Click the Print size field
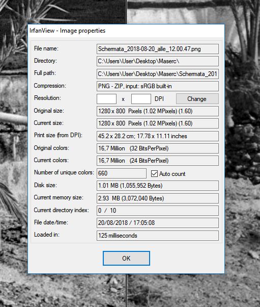This screenshot has height=307, width=260. 158,136
